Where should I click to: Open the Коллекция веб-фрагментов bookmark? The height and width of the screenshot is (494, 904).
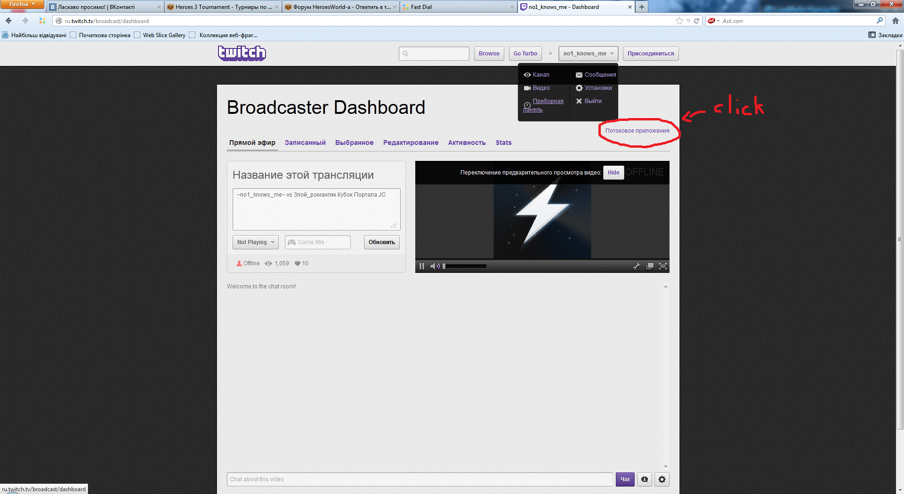(223, 35)
